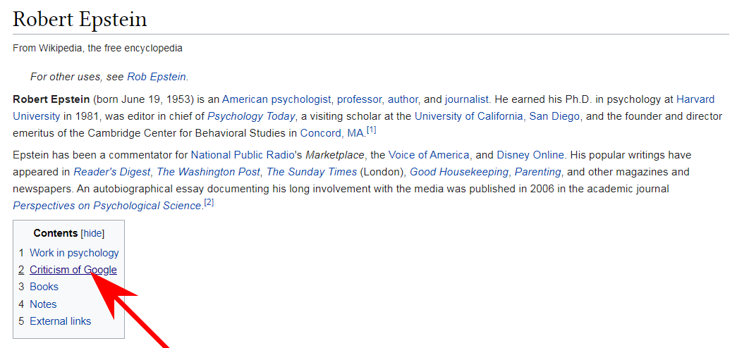Follow the American psychologist link
The width and height of the screenshot is (737, 348).
coord(276,99)
